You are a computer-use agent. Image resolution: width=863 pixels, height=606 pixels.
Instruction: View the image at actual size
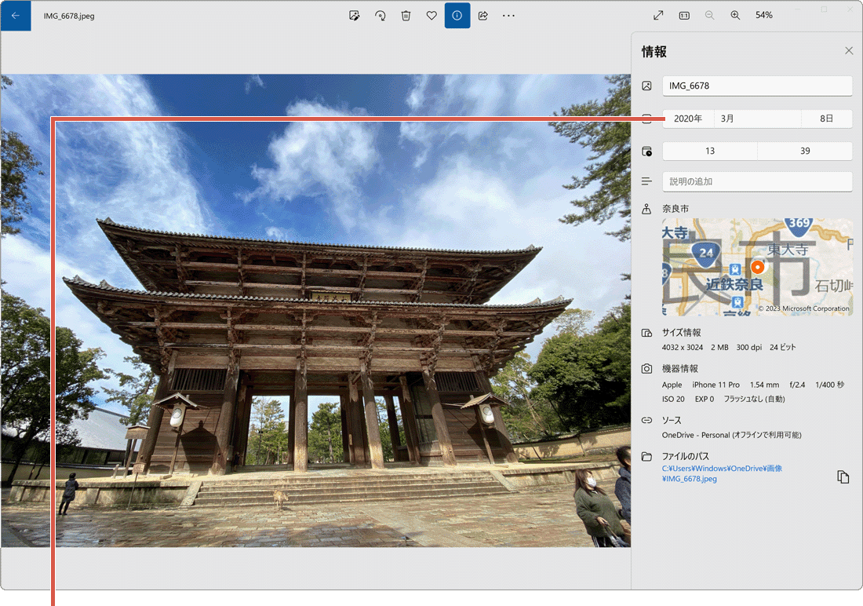(683, 14)
